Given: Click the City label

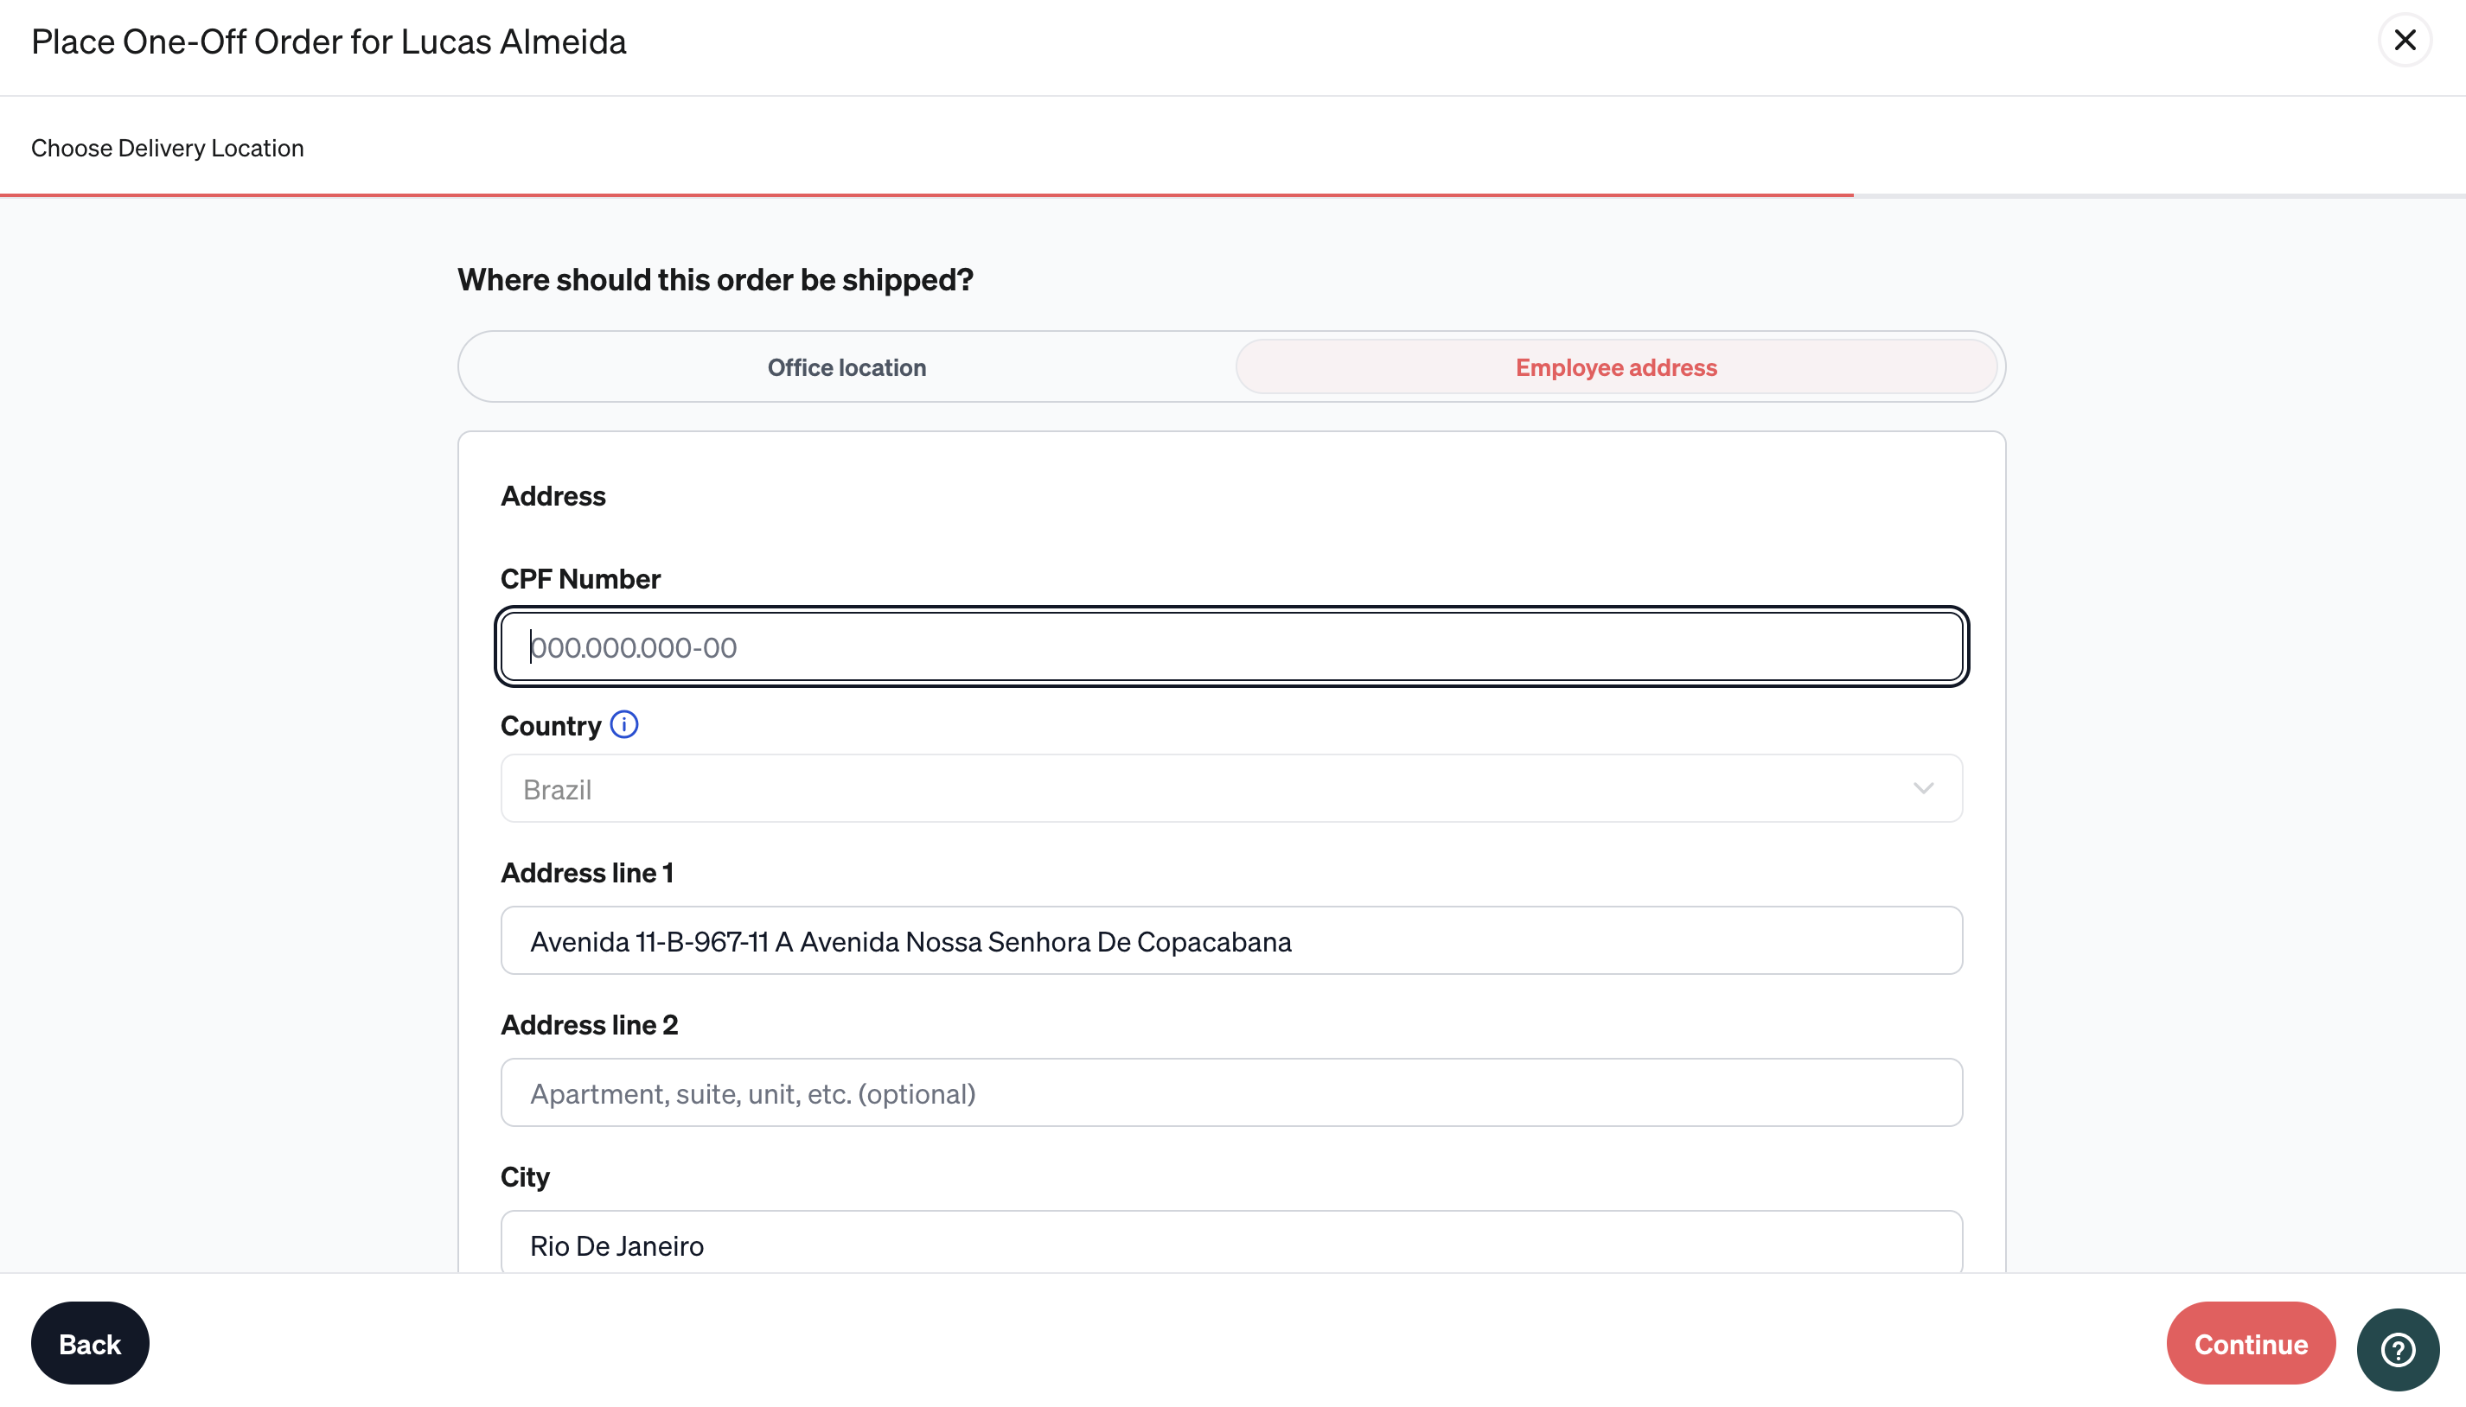Looking at the screenshot, I should tap(525, 1177).
